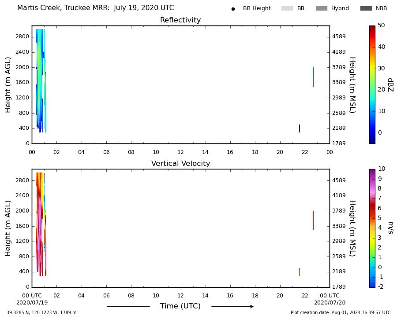Click 'Height (m MSL)' label on Reflectivity plot
The image size is (397, 319).
click(352, 85)
